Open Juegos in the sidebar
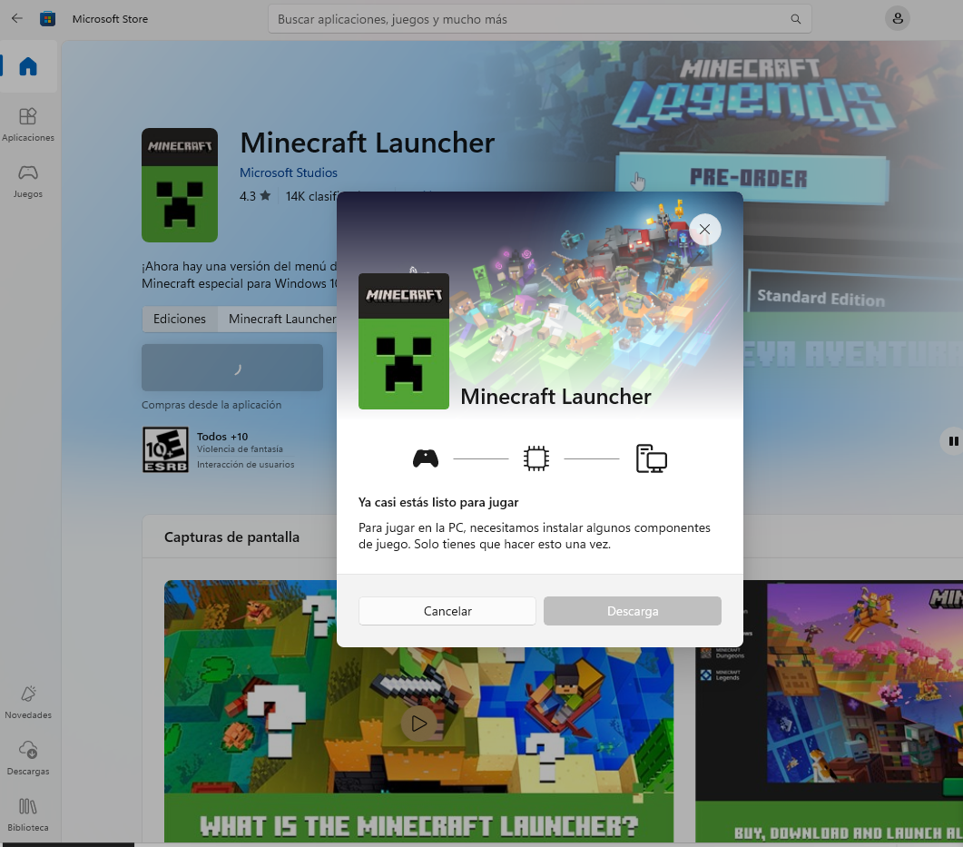 click(28, 182)
